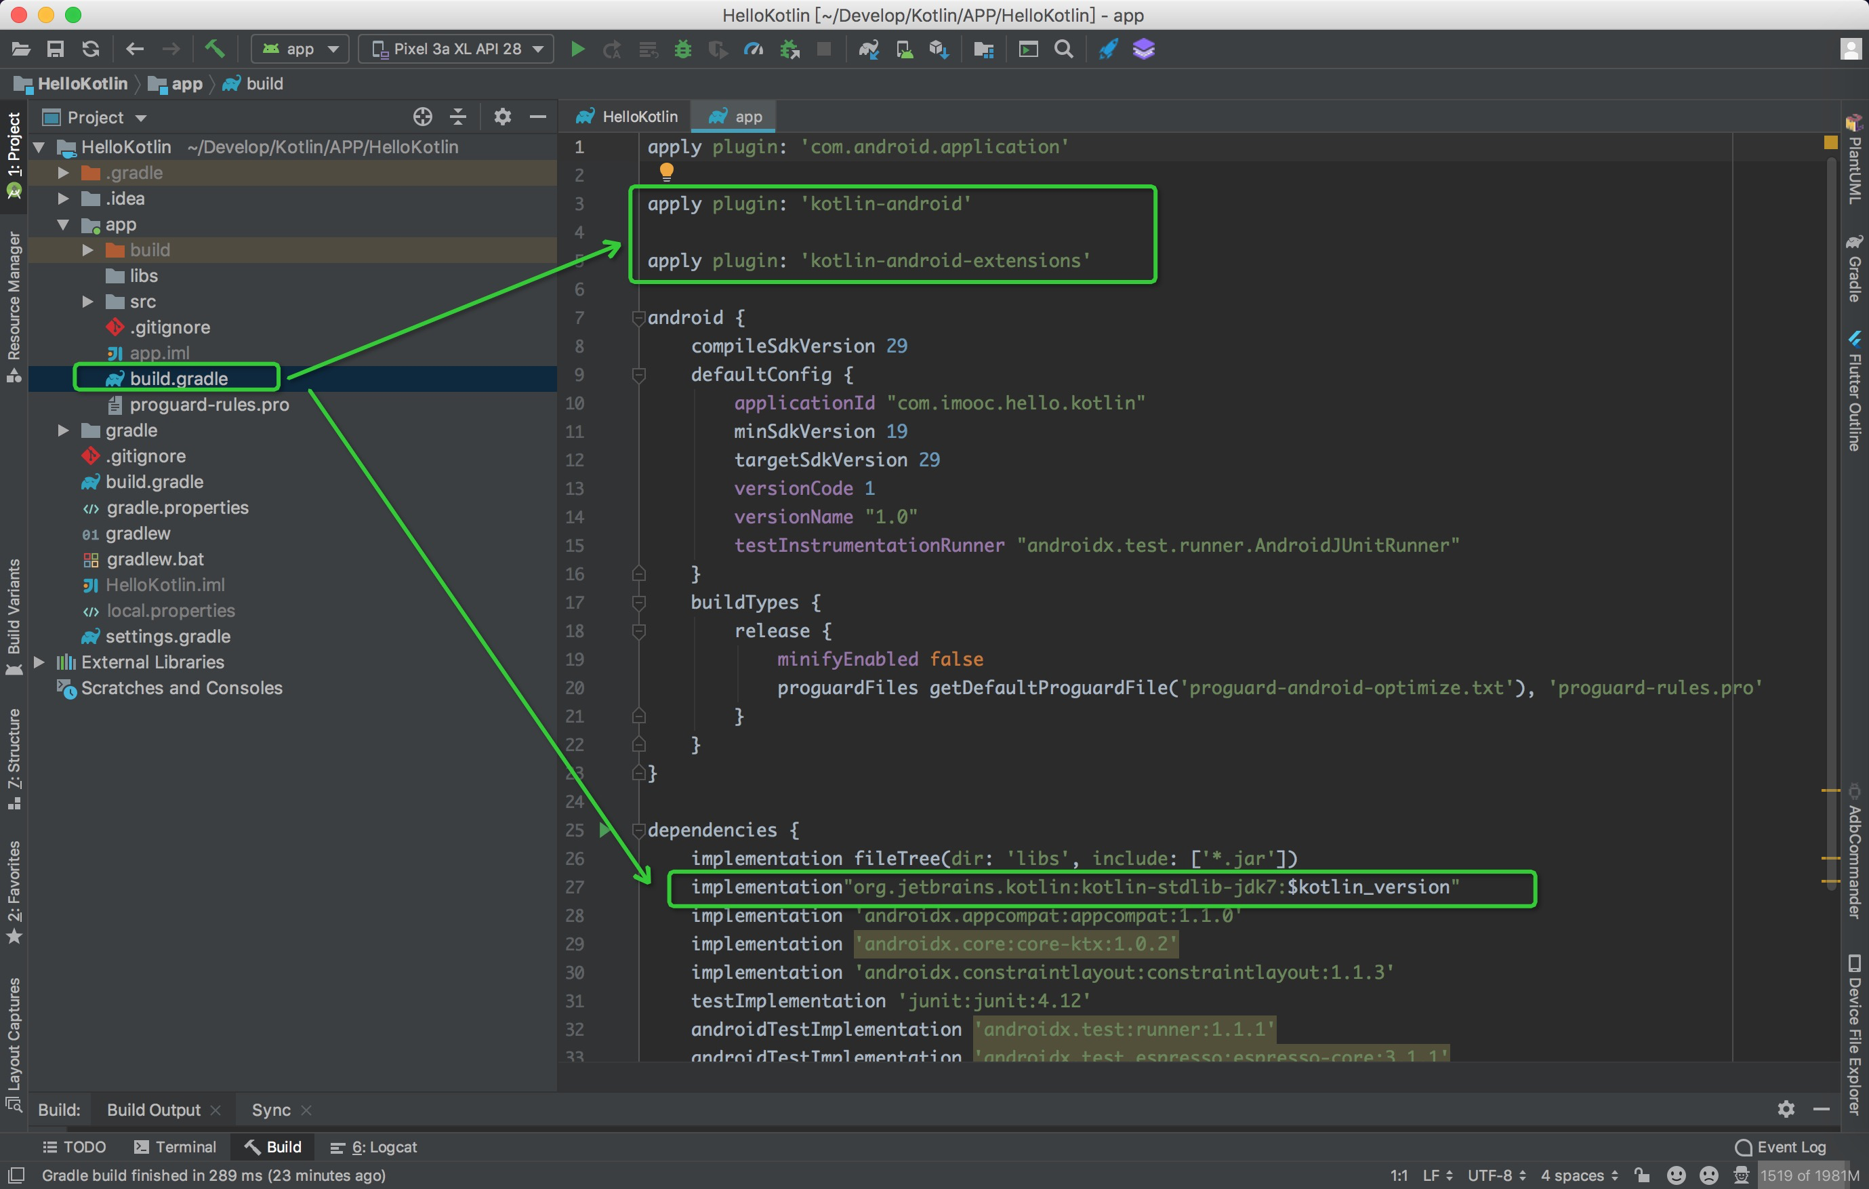1869x1189 pixels.
Task: Select app/build.gradle file in tree
Action: pyautogui.click(x=178, y=378)
